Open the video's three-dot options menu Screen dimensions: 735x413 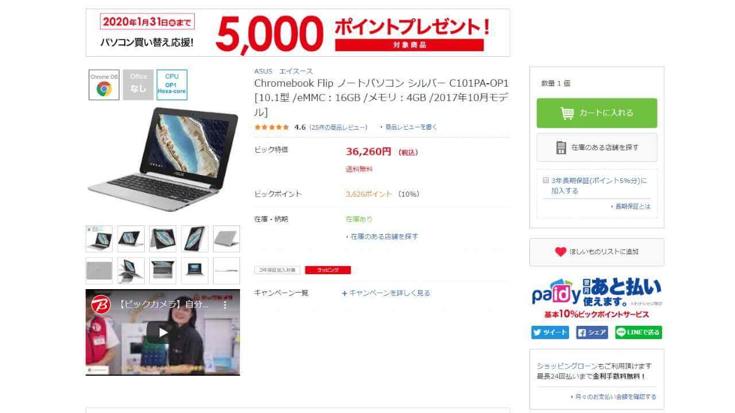(x=225, y=305)
